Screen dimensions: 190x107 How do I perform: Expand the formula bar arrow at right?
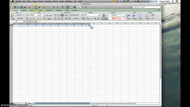click(x=161, y=21)
